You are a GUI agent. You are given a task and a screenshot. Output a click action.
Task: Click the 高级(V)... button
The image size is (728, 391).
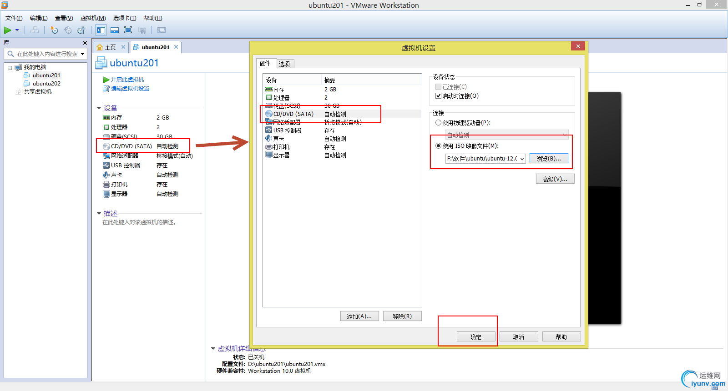pyautogui.click(x=555, y=179)
